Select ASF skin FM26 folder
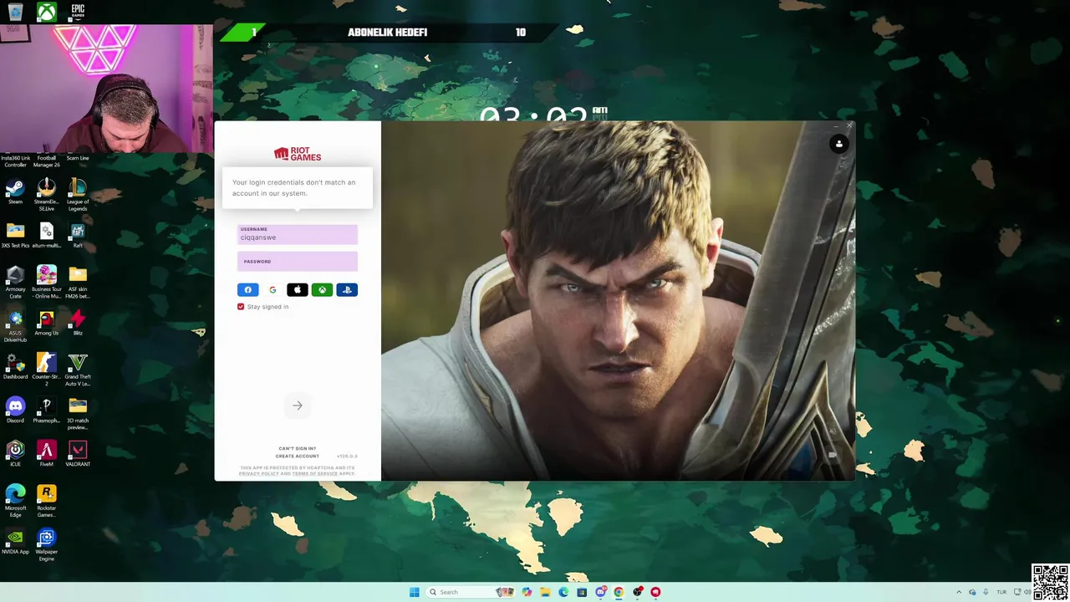The width and height of the screenshot is (1070, 602). 78,282
